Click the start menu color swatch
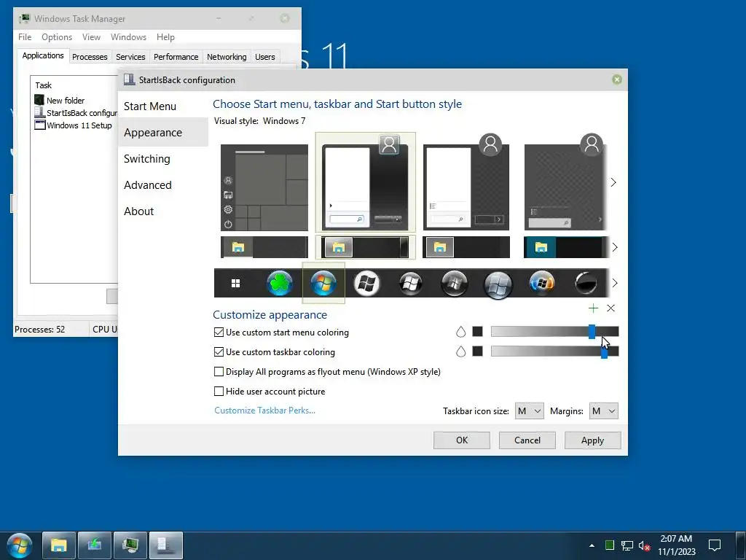 coord(478,332)
